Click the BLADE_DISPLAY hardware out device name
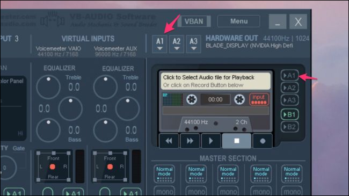This screenshot has width=349, height=196. click(x=249, y=46)
